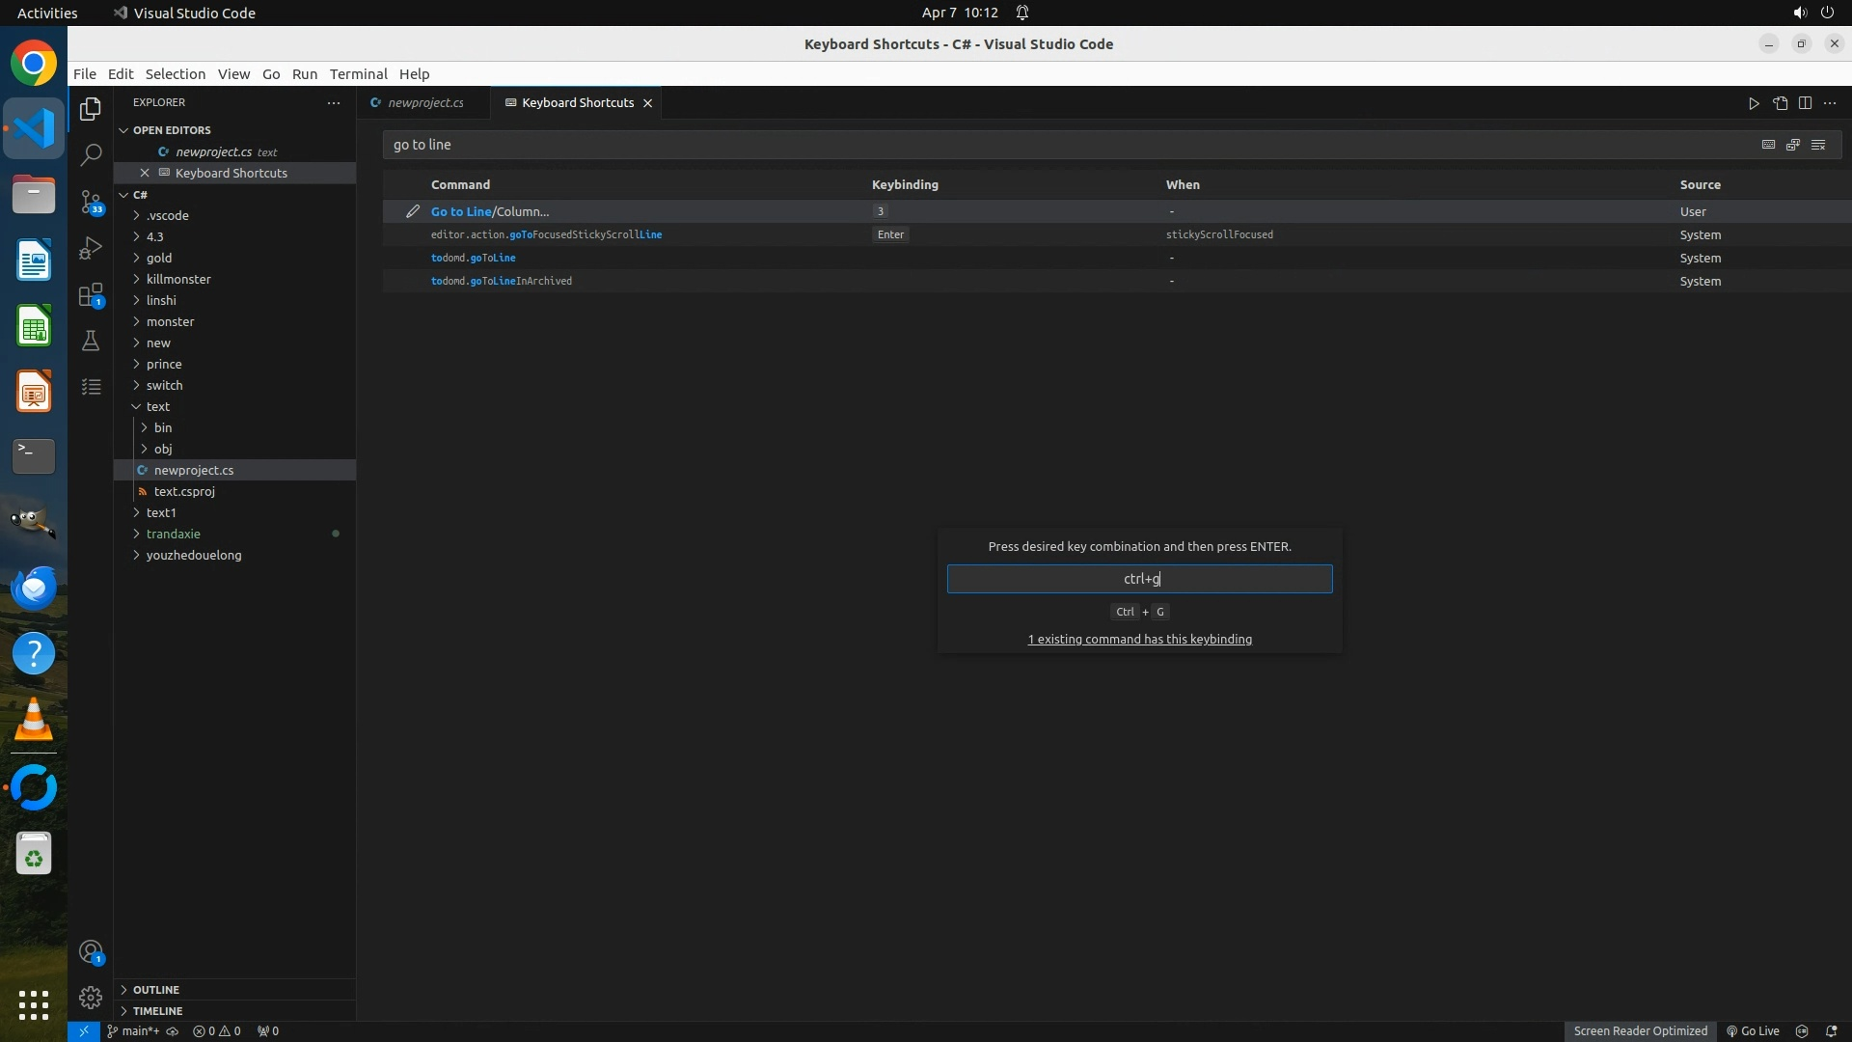Open the Testing flask view
1852x1042 pixels.
click(x=91, y=341)
